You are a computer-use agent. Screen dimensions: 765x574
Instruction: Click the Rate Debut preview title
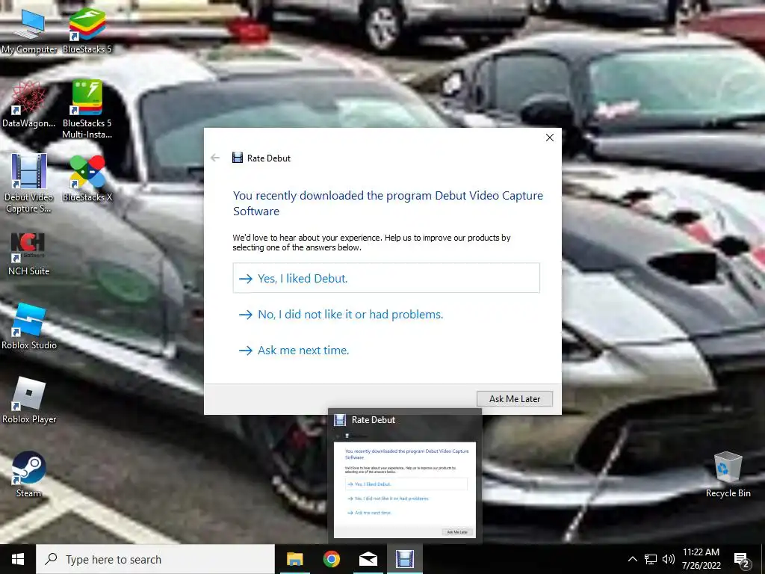pyautogui.click(x=374, y=420)
